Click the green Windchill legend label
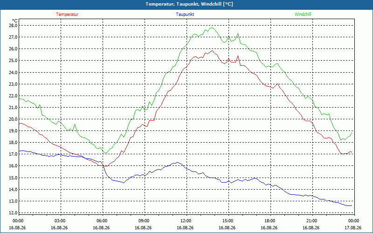The image size is (373, 233). pos(303,14)
